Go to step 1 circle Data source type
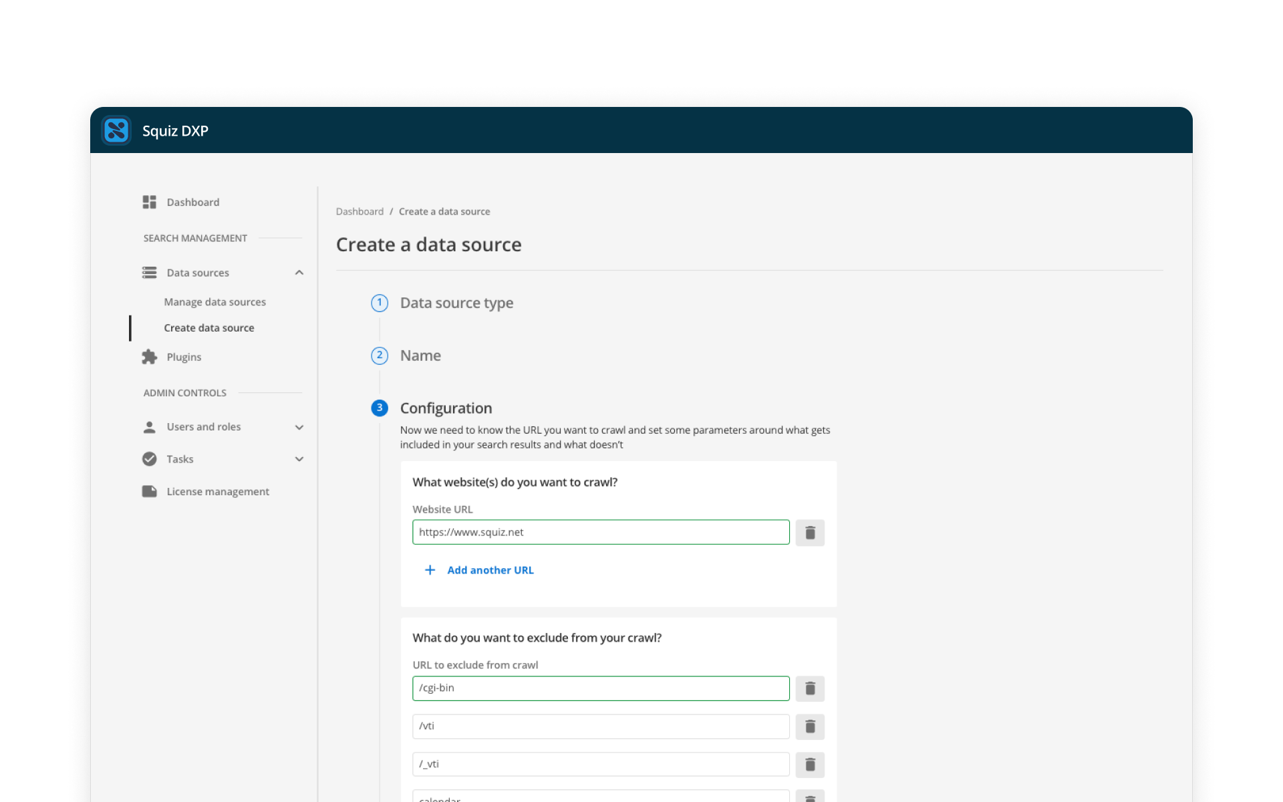This screenshot has width=1283, height=802. pos(380,303)
